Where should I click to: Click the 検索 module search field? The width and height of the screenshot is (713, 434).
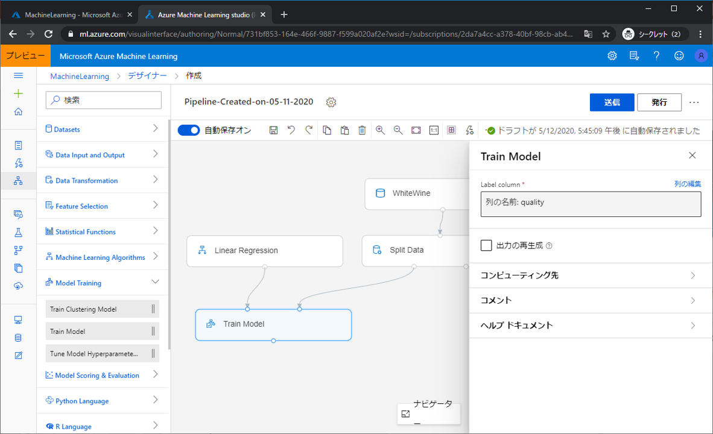[x=104, y=100]
